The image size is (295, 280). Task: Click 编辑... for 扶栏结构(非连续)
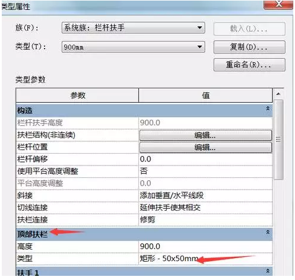click(205, 135)
